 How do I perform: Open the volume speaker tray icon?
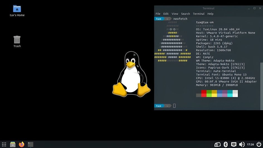pyautogui.click(x=242, y=144)
